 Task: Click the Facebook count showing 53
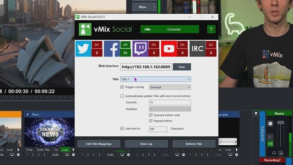coord(125,53)
